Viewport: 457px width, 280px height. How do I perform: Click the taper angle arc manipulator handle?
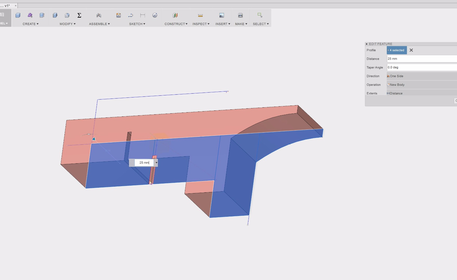89,134
